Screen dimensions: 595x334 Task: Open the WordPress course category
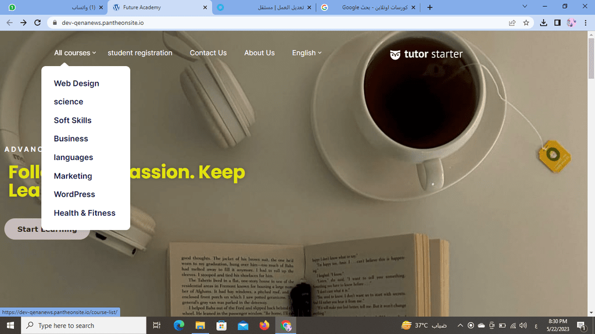click(74, 194)
